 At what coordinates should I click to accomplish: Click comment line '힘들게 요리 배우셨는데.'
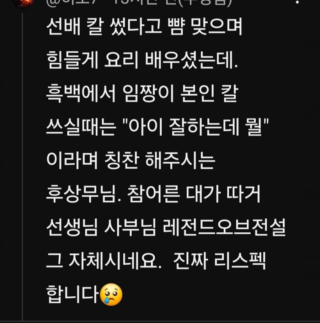tap(142, 60)
